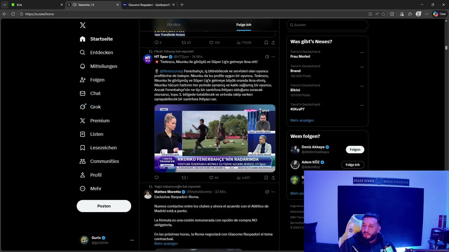
Task: Reply to the HT Spor post
Action: [156, 178]
